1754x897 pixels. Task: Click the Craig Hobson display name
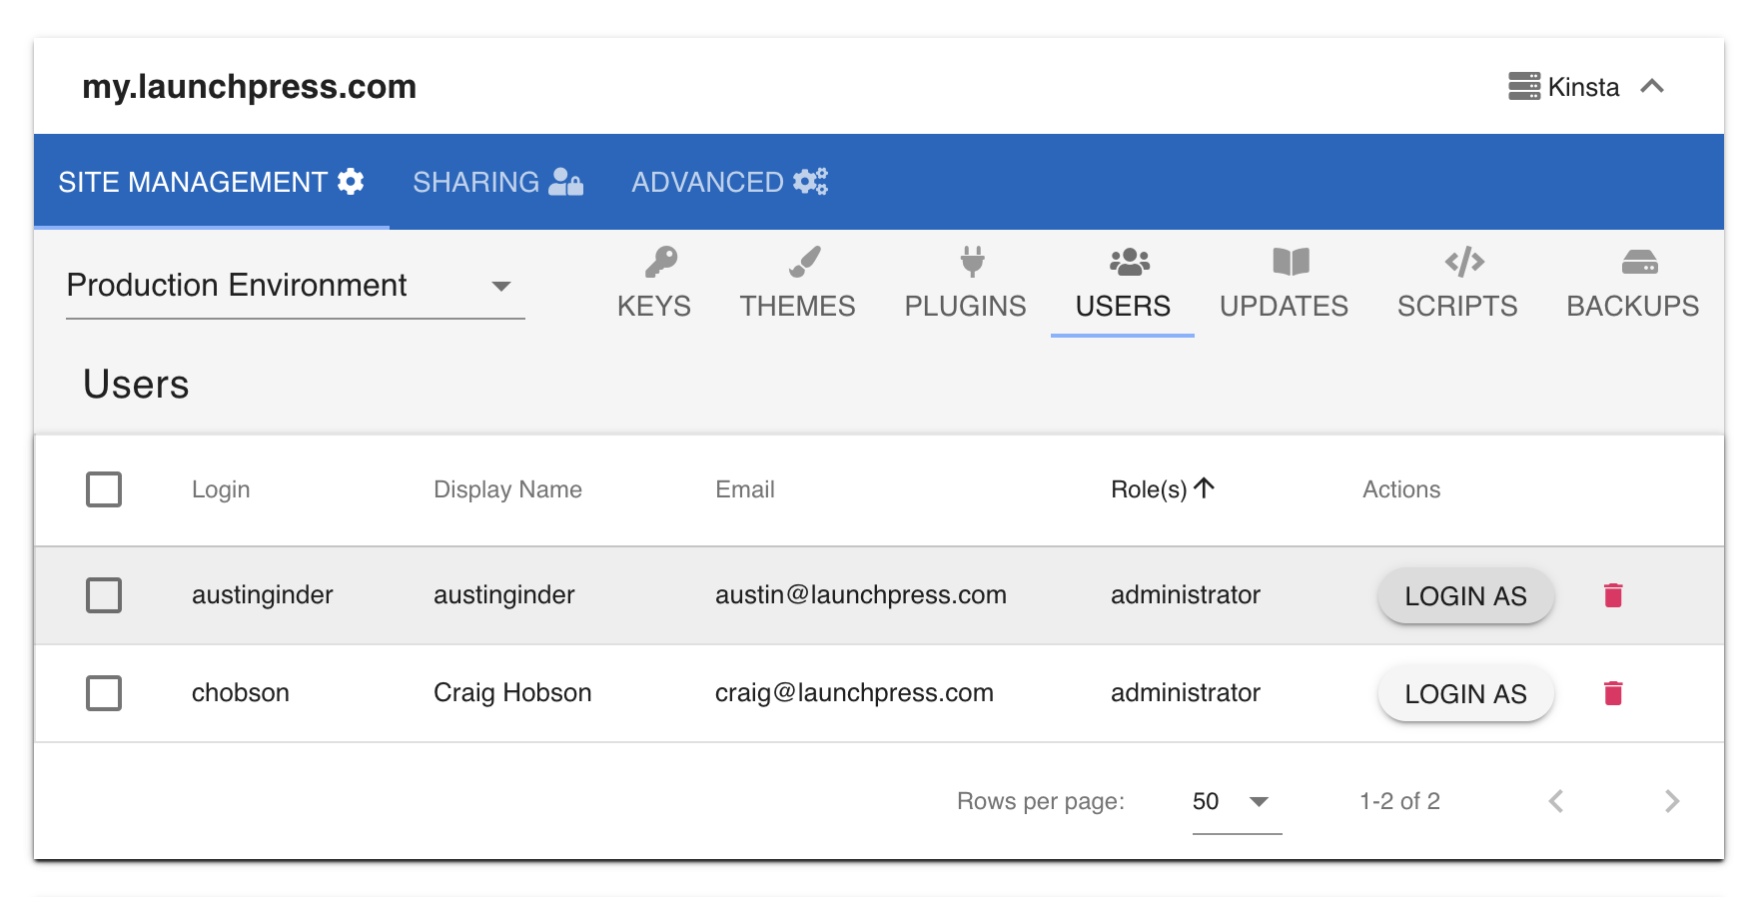click(512, 693)
